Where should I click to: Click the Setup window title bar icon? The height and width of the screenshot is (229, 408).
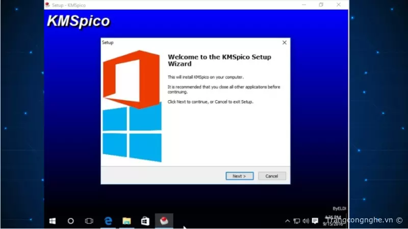(48, 5)
